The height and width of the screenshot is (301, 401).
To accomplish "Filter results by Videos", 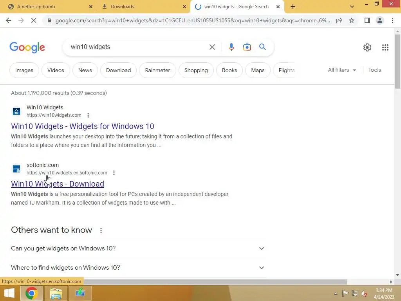I will click(56, 70).
